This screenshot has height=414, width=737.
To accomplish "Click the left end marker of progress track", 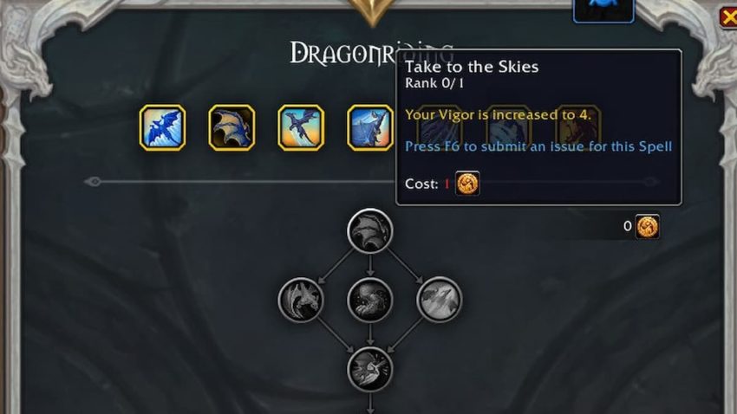I will (x=93, y=182).
